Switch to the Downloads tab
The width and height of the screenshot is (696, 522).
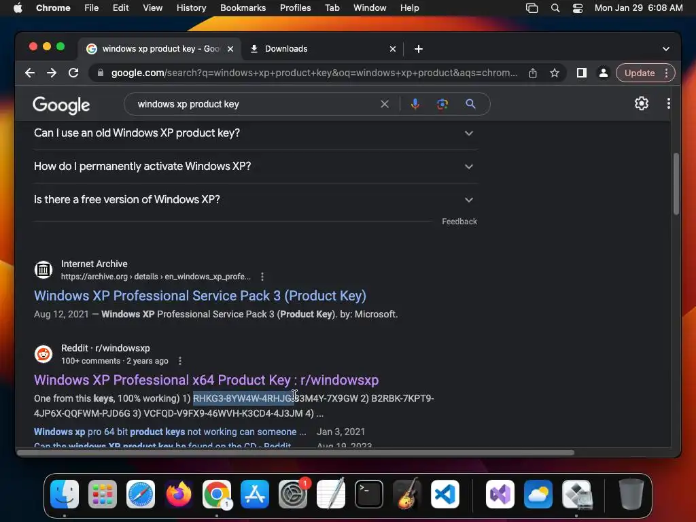coord(322,49)
